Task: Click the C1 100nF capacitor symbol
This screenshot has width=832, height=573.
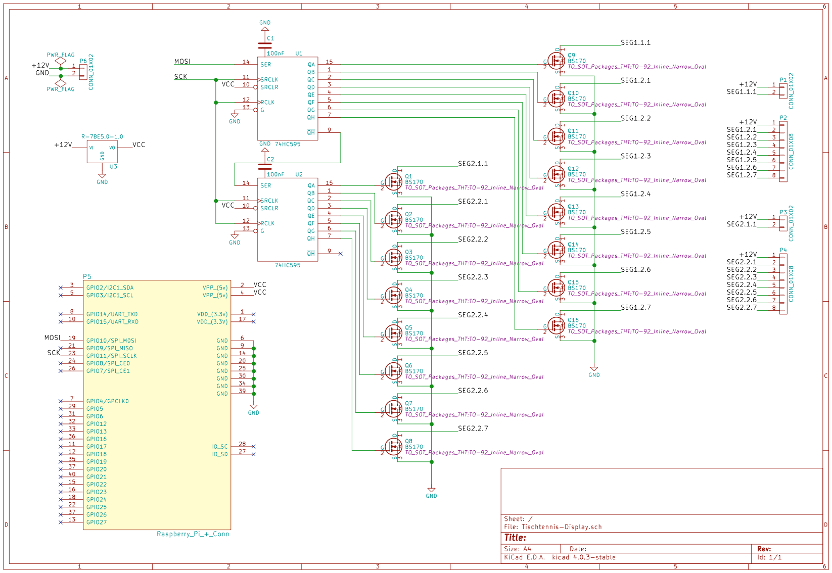Action: click(264, 45)
